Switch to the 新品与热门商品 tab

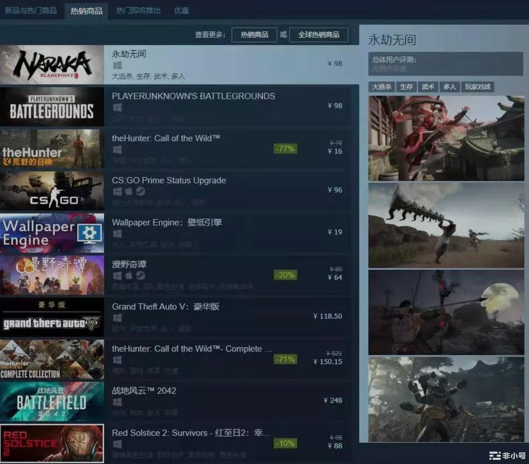coord(31,10)
